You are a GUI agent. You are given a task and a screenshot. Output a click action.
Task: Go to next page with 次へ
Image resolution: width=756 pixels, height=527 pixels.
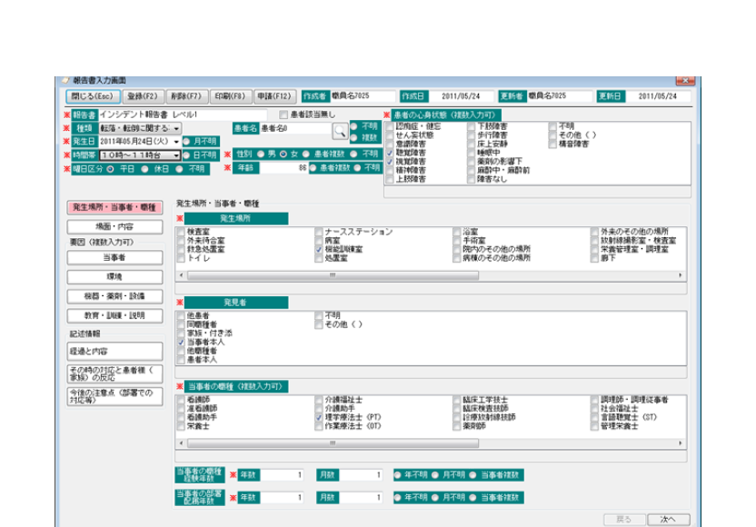click(668, 520)
